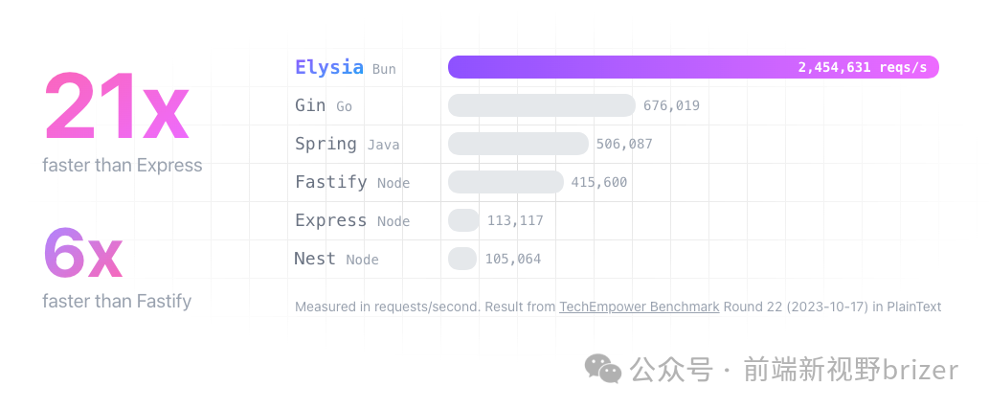Select the Express framework label

[x=331, y=220]
